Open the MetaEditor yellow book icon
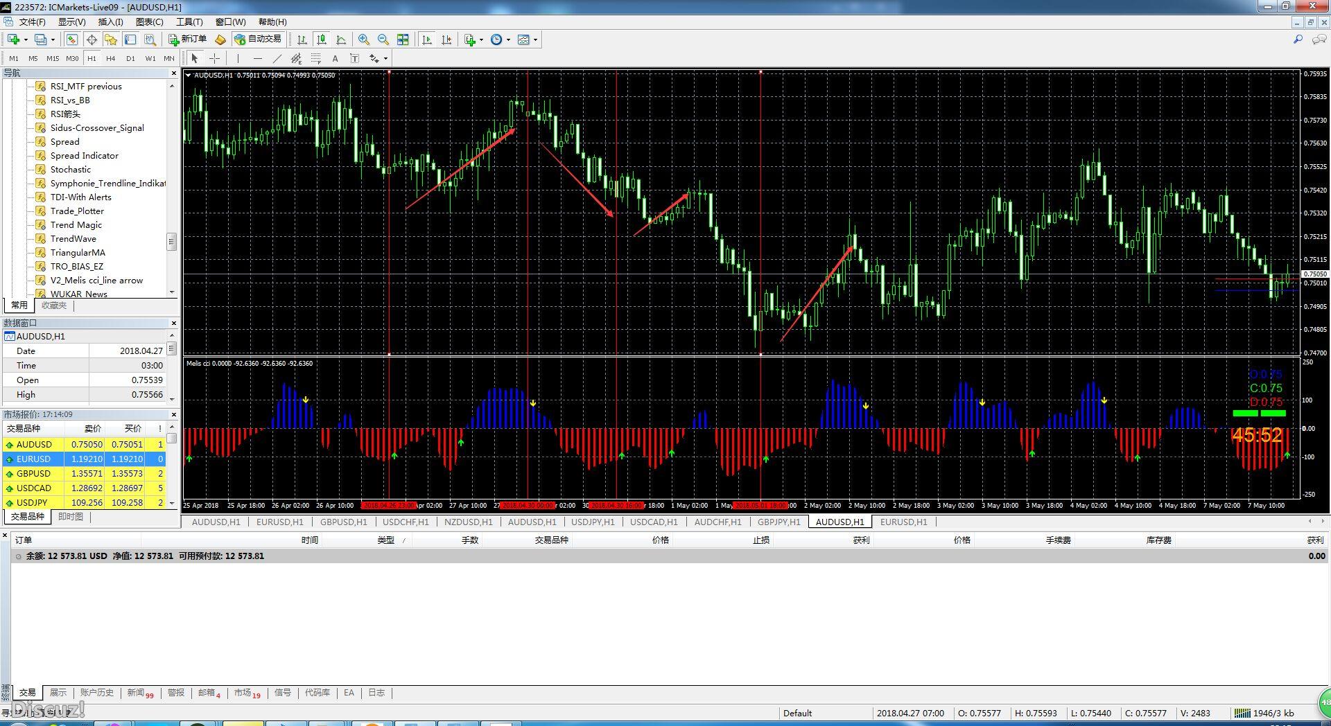Viewport: 1331px width, 726px height. pyautogui.click(x=220, y=39)
